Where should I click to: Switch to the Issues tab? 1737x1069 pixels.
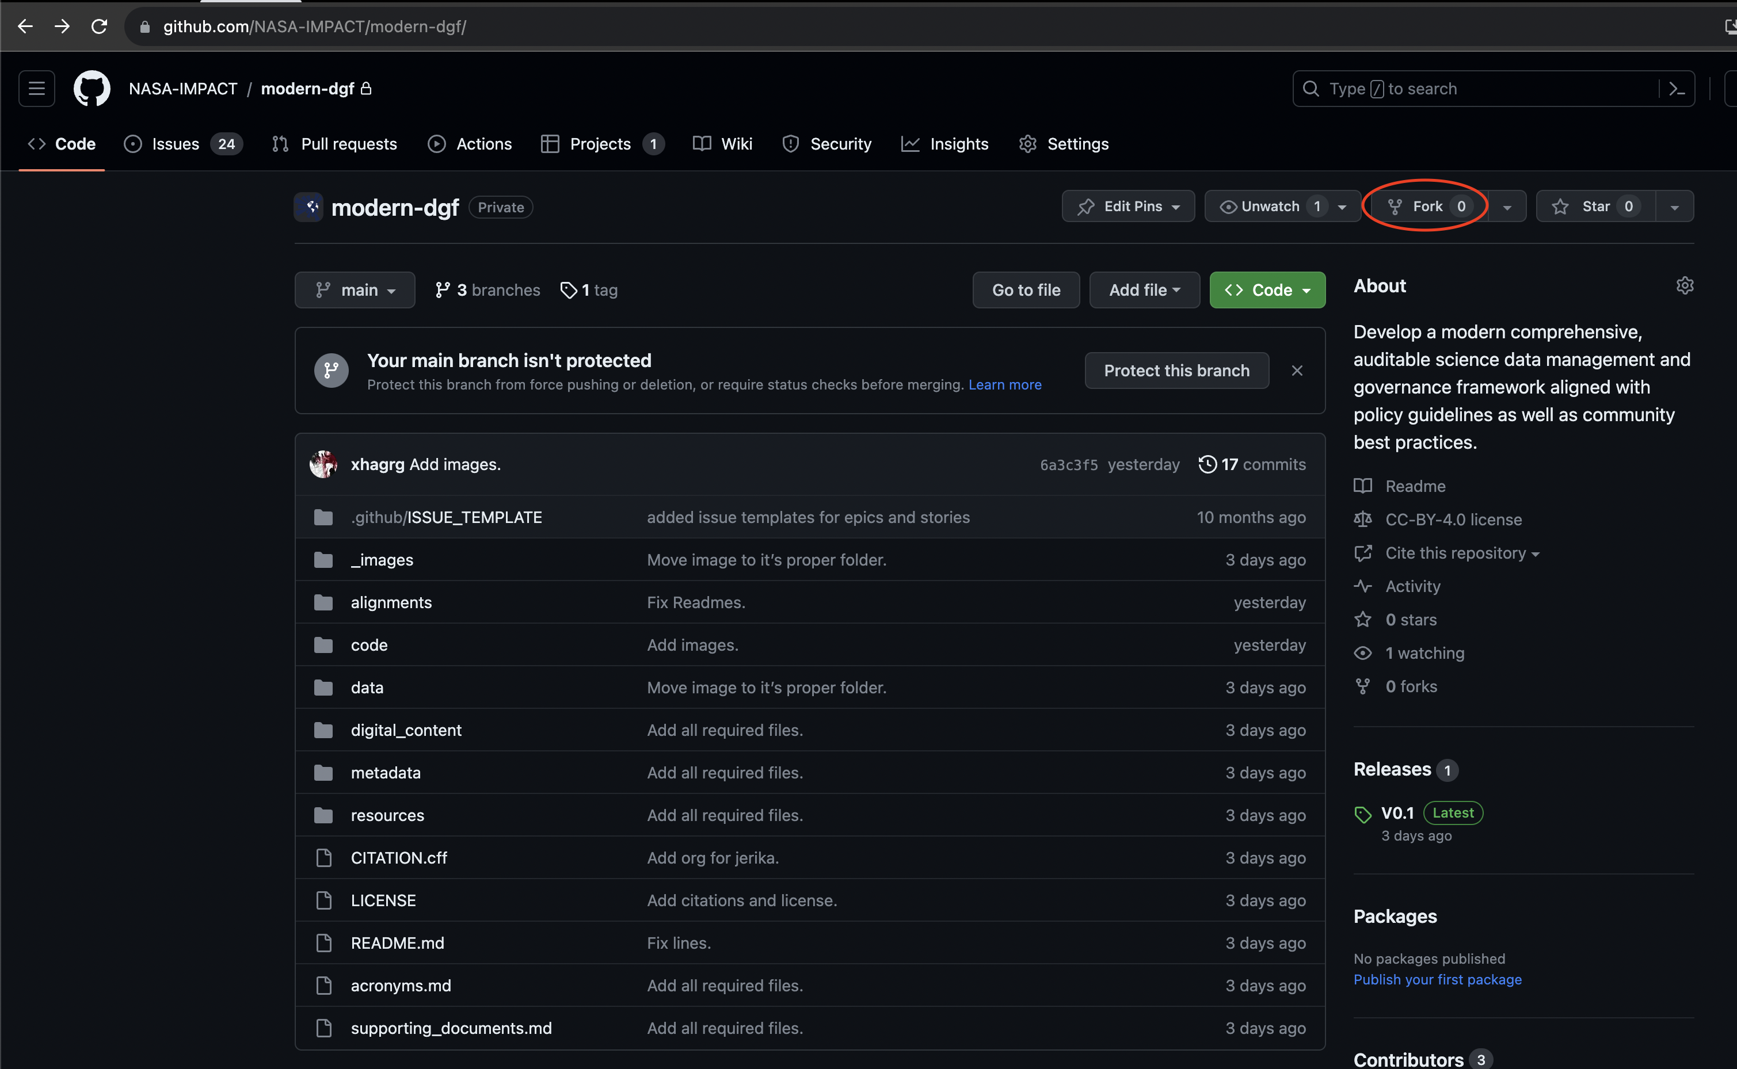click(x=176, y=144)
